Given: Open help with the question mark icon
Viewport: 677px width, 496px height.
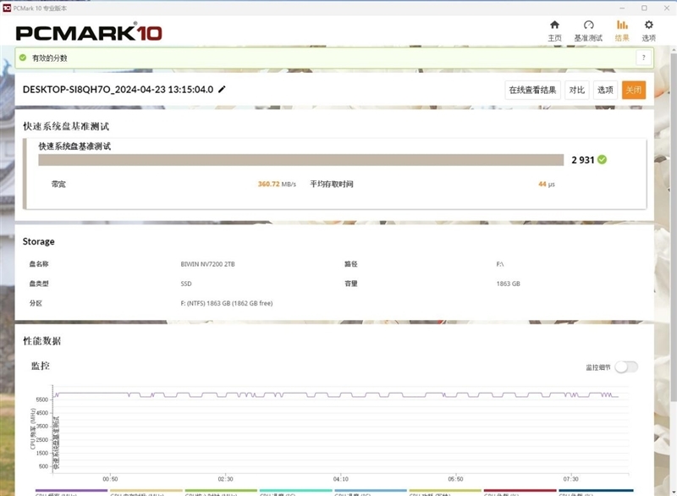Looking at the screenshot, I should point(643,57).
